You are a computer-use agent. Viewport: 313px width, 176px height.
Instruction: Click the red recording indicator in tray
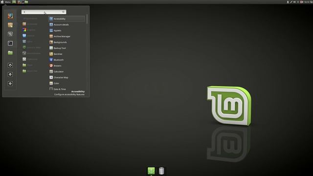302,2
